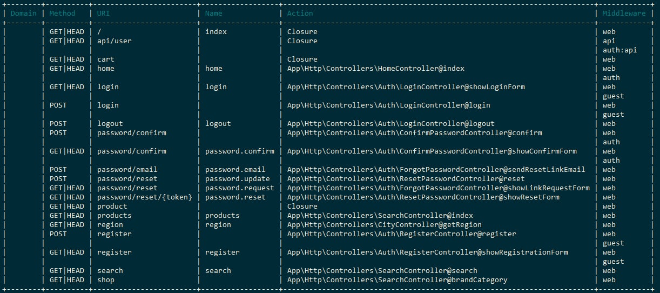Select the LoginController@showLoginForm action
660x293 pixels.
pyautogui.click(x=406, y=87)
